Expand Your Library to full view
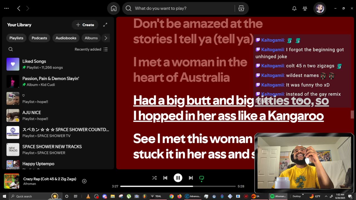 pyautogui.click(x=105, y=25)
